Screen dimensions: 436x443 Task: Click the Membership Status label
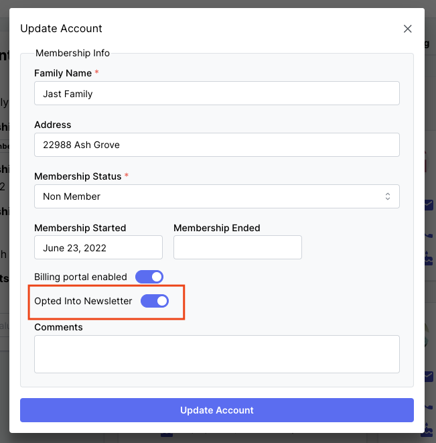point(78,176)
